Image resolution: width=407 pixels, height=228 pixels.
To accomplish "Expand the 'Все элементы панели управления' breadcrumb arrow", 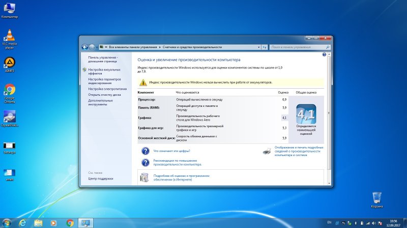I will pyautogui.click(x=159, y=47).
